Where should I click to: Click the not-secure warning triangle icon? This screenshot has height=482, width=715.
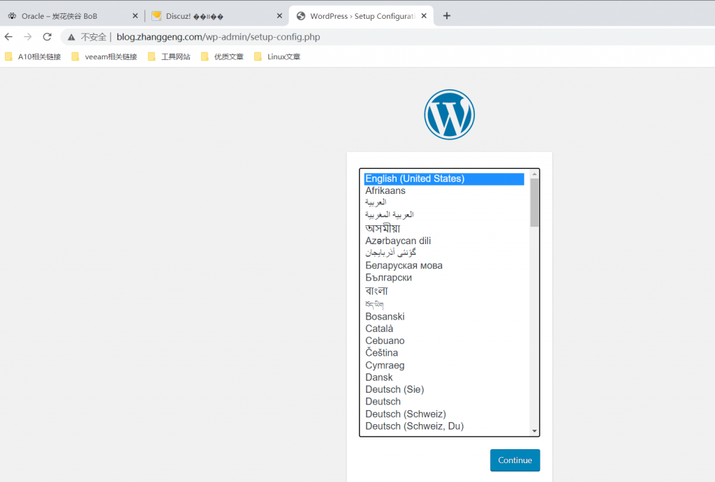coord(71,38)
